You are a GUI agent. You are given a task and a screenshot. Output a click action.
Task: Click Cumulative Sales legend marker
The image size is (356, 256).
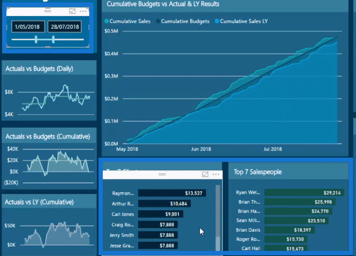click(x=107, y=21)
